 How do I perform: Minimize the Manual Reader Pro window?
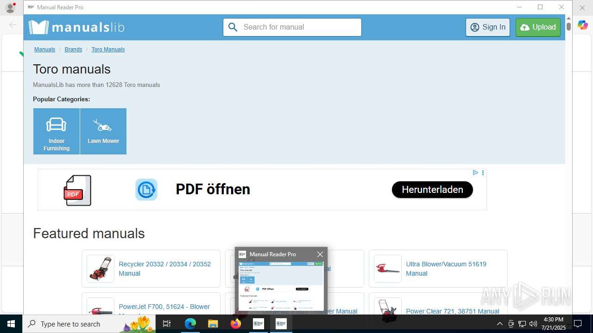point(519,7)
